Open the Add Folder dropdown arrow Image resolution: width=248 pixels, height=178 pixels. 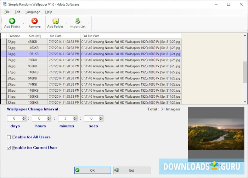pos(67,23)
